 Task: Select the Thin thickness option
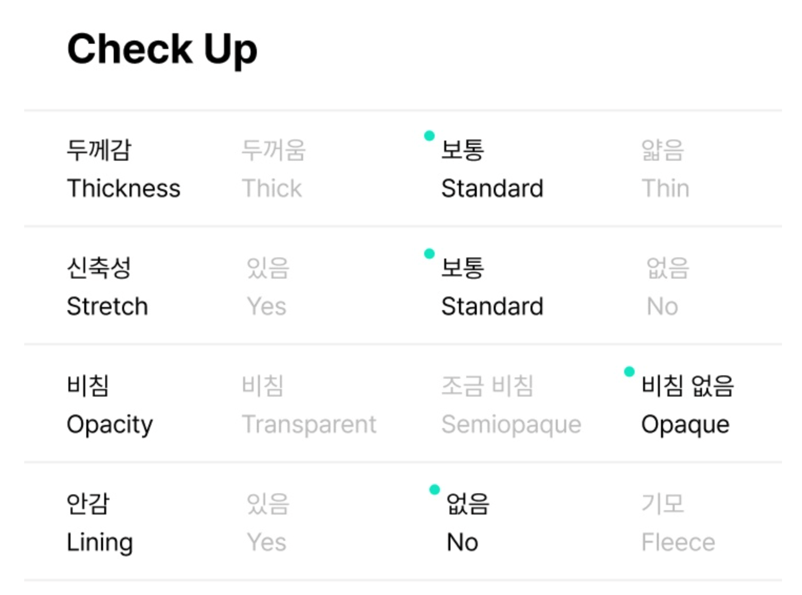pos(665,170)
